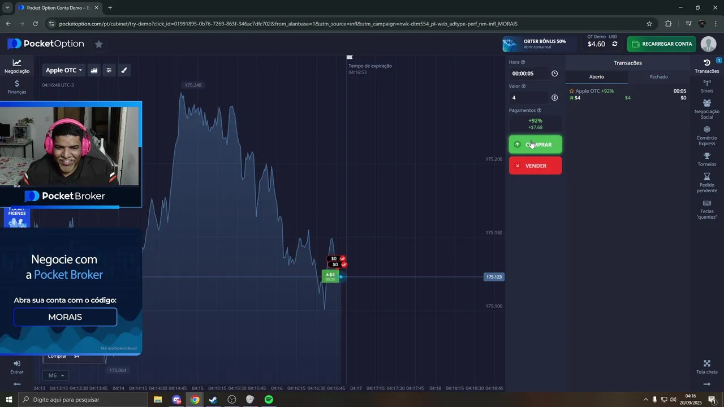Screen dimensions: 724x407
Task: Add page to favorites star icon
Action: (x=99, y=44)
